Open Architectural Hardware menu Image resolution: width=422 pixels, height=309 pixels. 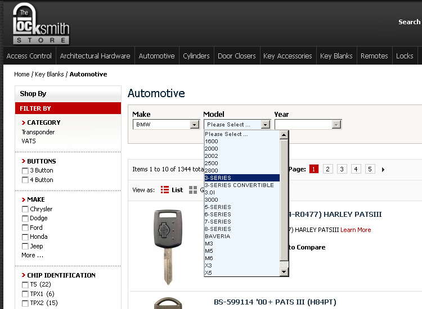click(x=95, y=56)
